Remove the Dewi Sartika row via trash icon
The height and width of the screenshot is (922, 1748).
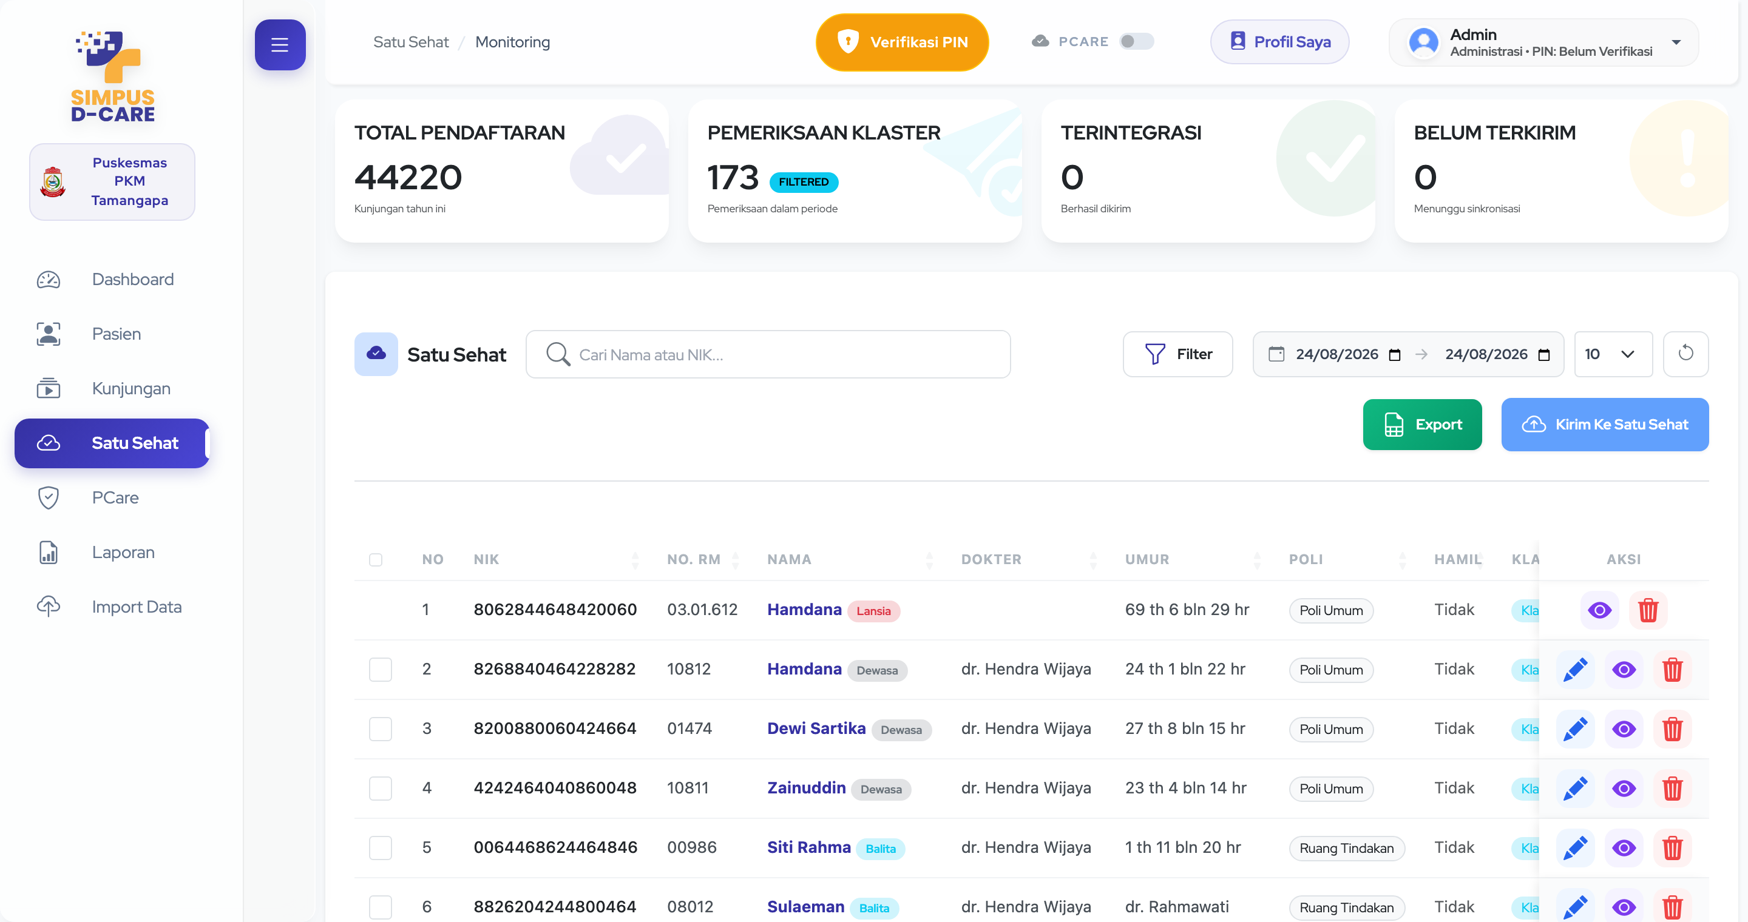point(1673,729)
